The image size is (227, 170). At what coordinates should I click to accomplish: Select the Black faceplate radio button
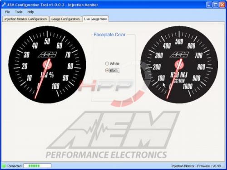pyautogui.click(x=107, y=70)
